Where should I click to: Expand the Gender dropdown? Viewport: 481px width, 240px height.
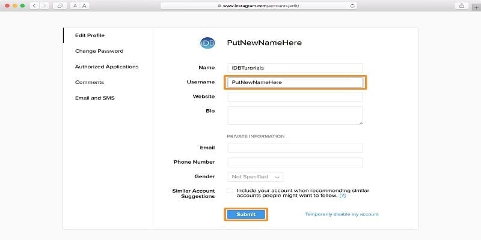coord(256,177)
